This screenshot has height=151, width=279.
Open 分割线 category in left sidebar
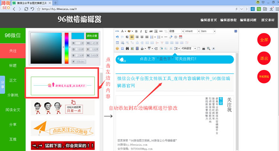pyautogui.click(x=13, y=95)
